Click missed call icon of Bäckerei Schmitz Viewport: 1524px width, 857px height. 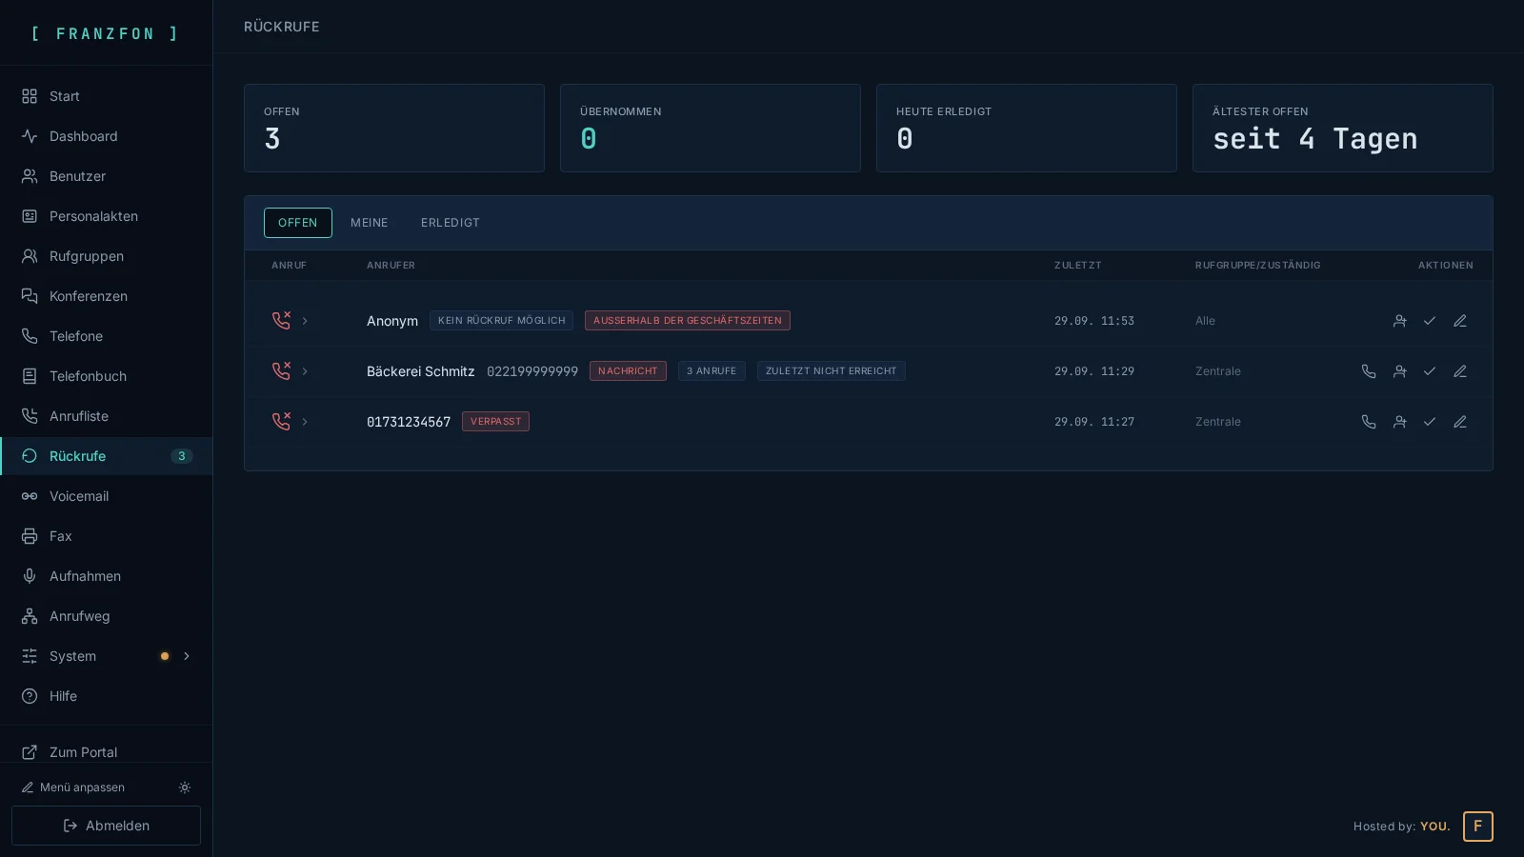(281, 371)
